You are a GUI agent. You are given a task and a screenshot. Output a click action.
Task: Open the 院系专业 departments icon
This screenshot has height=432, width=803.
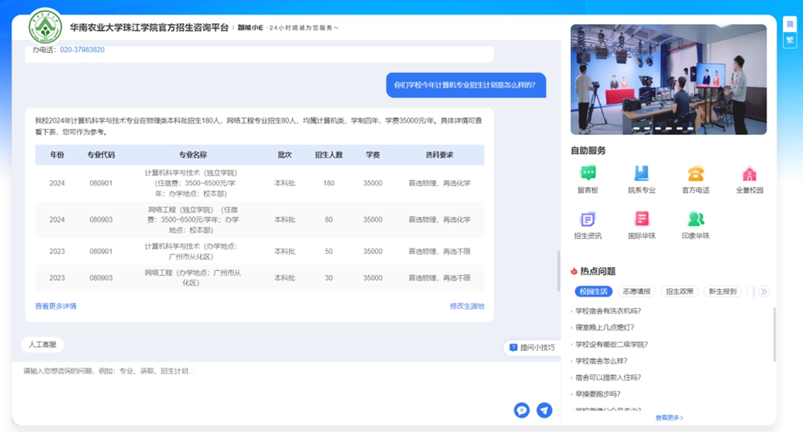(642, 174)
